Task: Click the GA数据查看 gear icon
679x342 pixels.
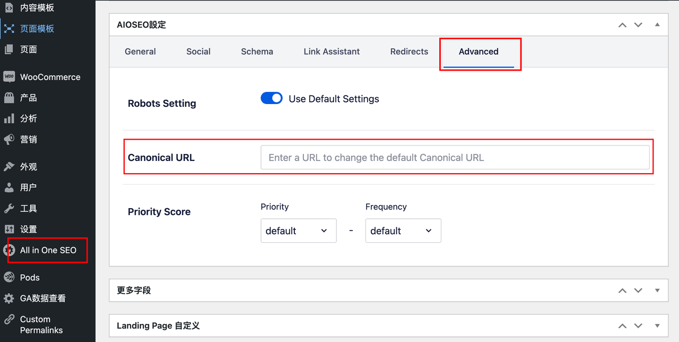Action: tap(9, 298)
